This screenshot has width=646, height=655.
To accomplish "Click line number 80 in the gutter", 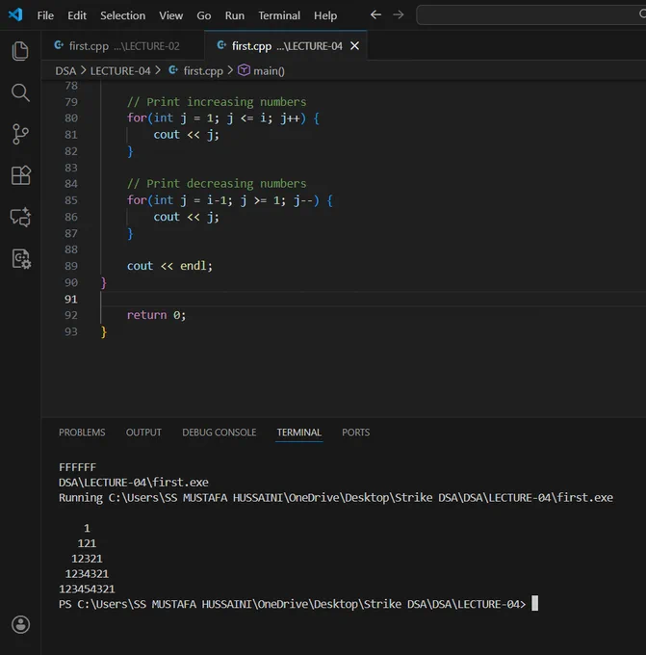I will click(x=71, y=118).
